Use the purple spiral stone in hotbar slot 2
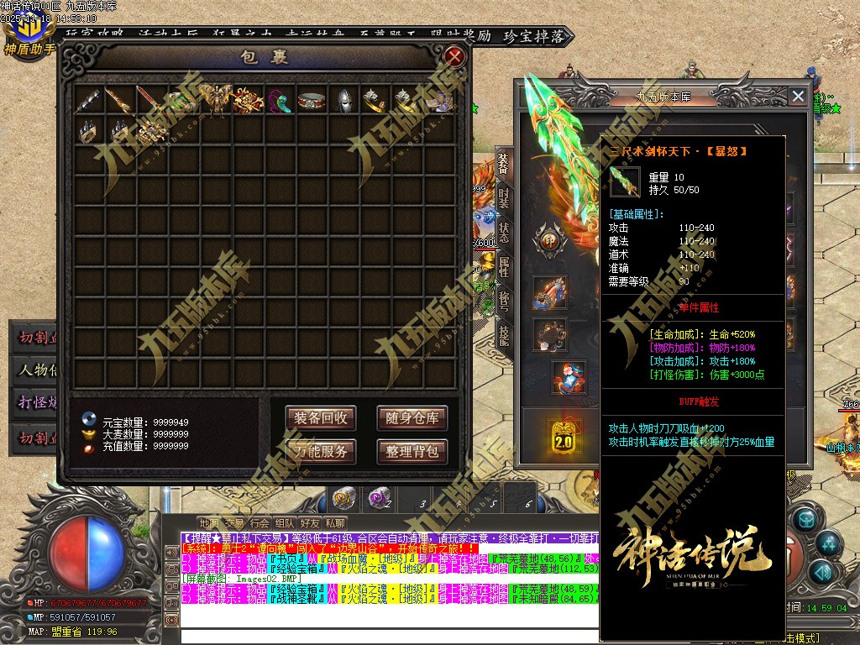This screenshot has width=860, height=645. coord(379,497)
